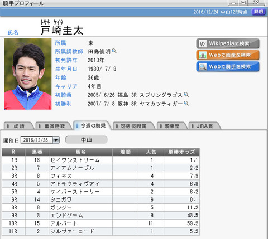This screenshot has width=268, height=239.
Task: Switch to the 重賞勝鞍 tab
Action: 54,126
